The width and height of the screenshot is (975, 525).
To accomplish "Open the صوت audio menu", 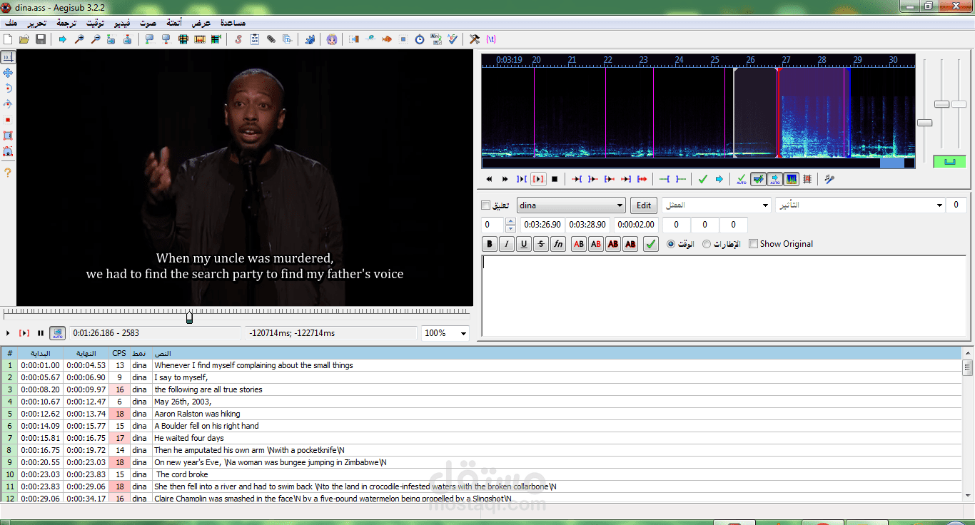I will [x=148, y=23].
